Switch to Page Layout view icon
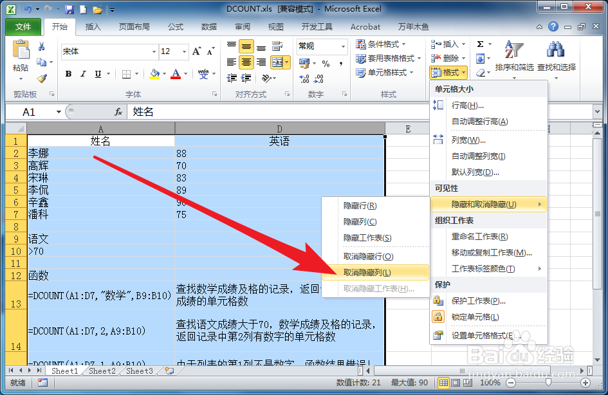The height and width of the screenshot is (395, 608). (x=456, y=383)
